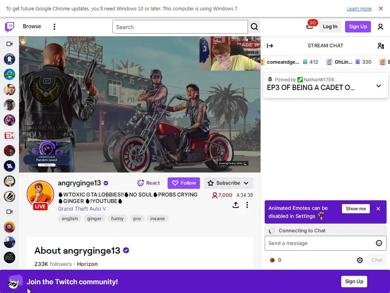Click the React emoji button
This screenshot has height=293, width=390.
(x=149, y=183)
